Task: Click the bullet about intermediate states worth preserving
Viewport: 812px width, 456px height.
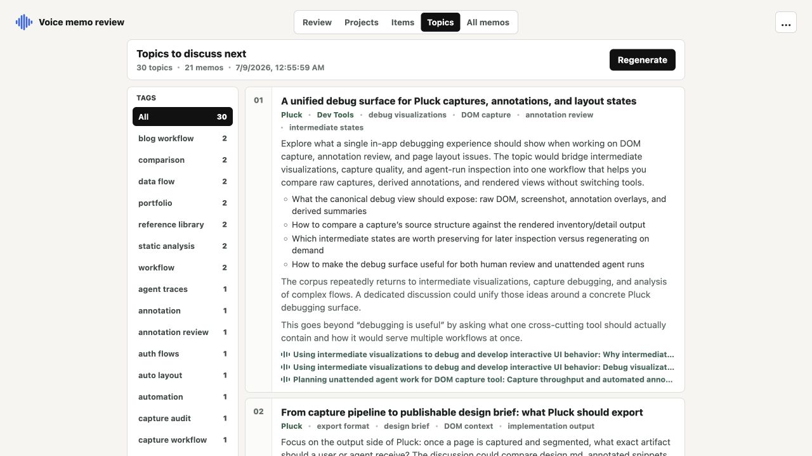Action: (471, 244)
